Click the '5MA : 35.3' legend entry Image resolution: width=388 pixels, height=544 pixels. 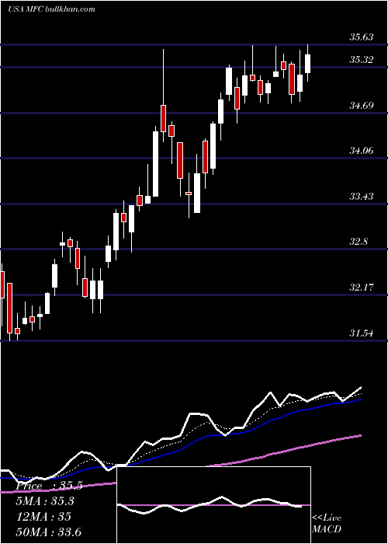[x=46, y=501]
